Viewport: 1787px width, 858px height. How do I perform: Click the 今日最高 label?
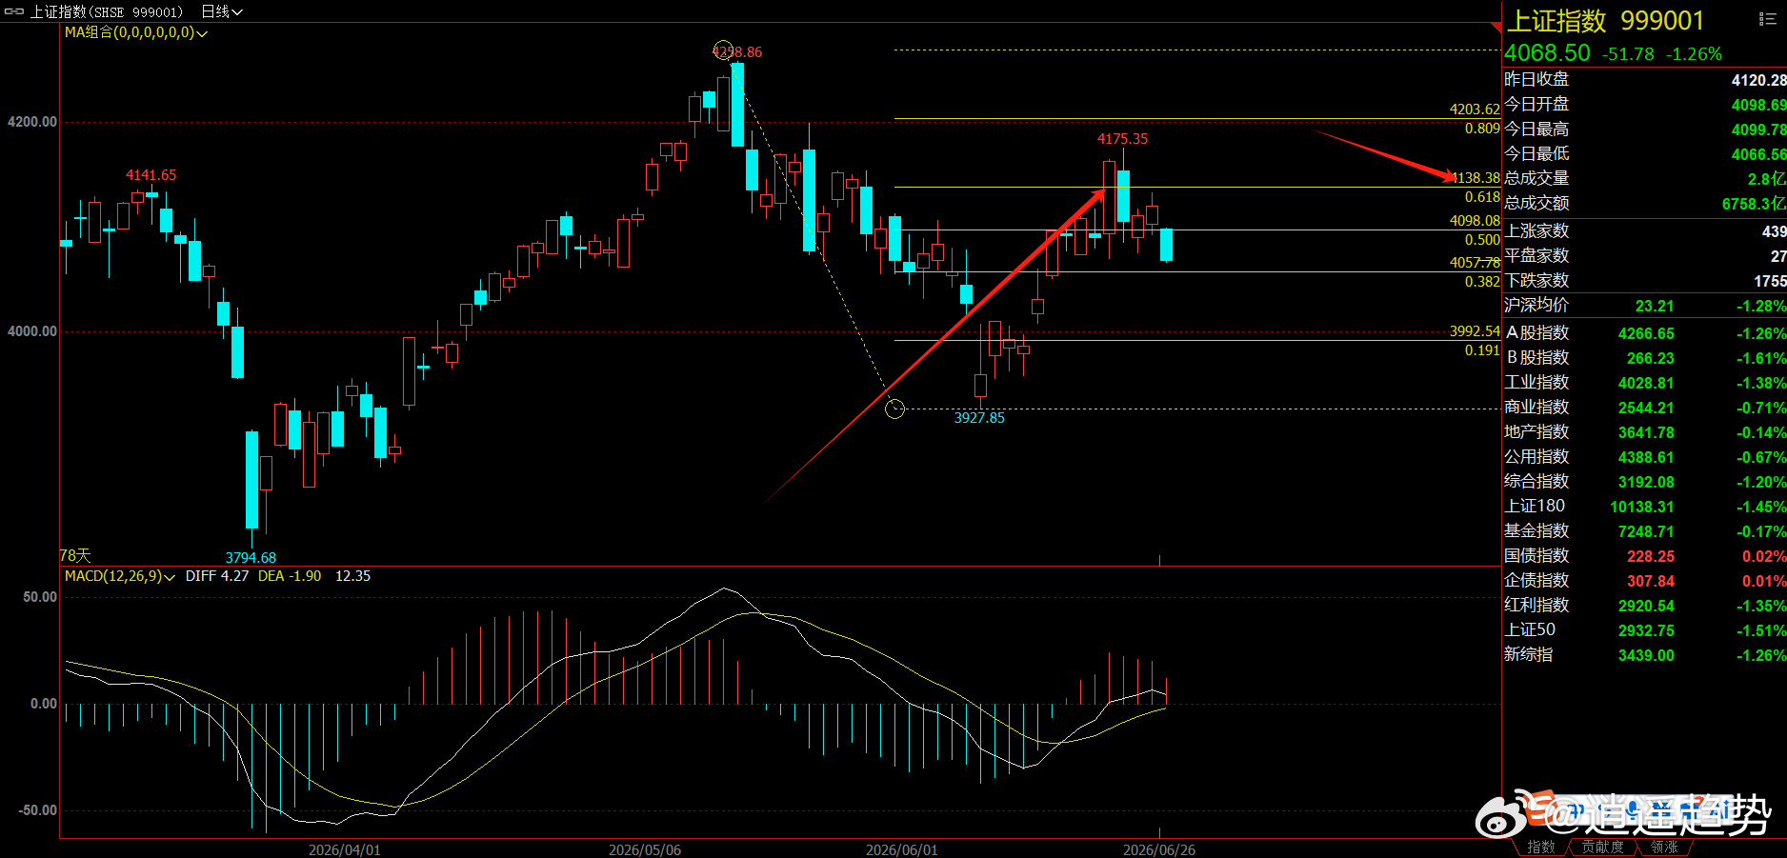[1536, 130]
